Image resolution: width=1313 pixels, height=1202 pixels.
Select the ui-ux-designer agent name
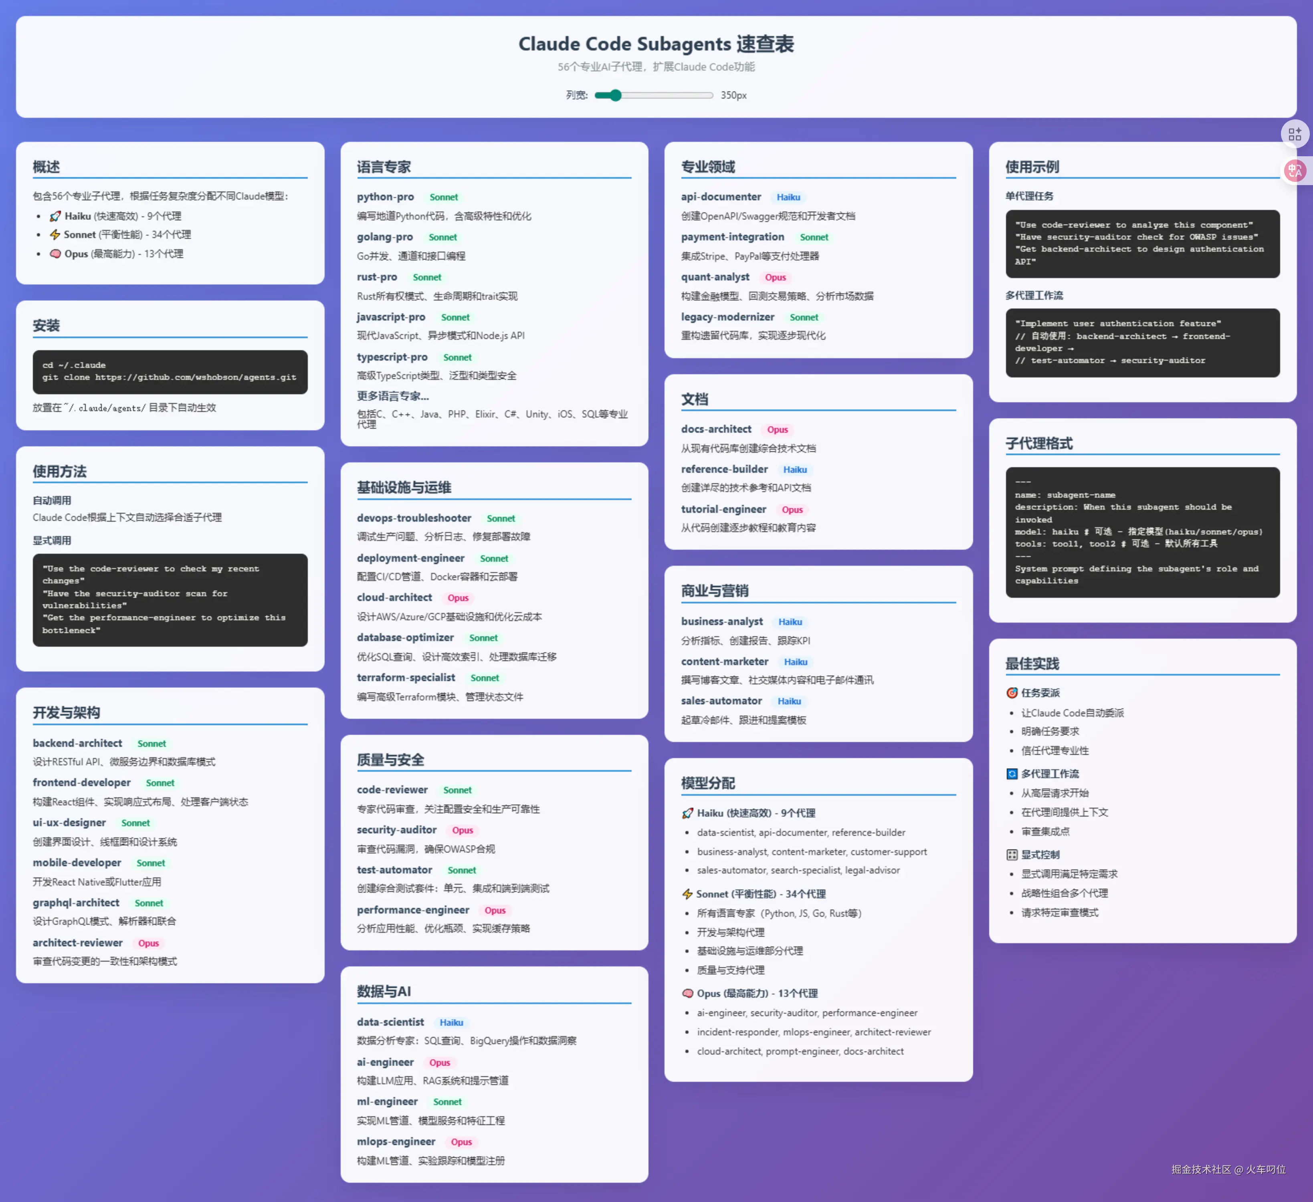(x=69, y=823)
